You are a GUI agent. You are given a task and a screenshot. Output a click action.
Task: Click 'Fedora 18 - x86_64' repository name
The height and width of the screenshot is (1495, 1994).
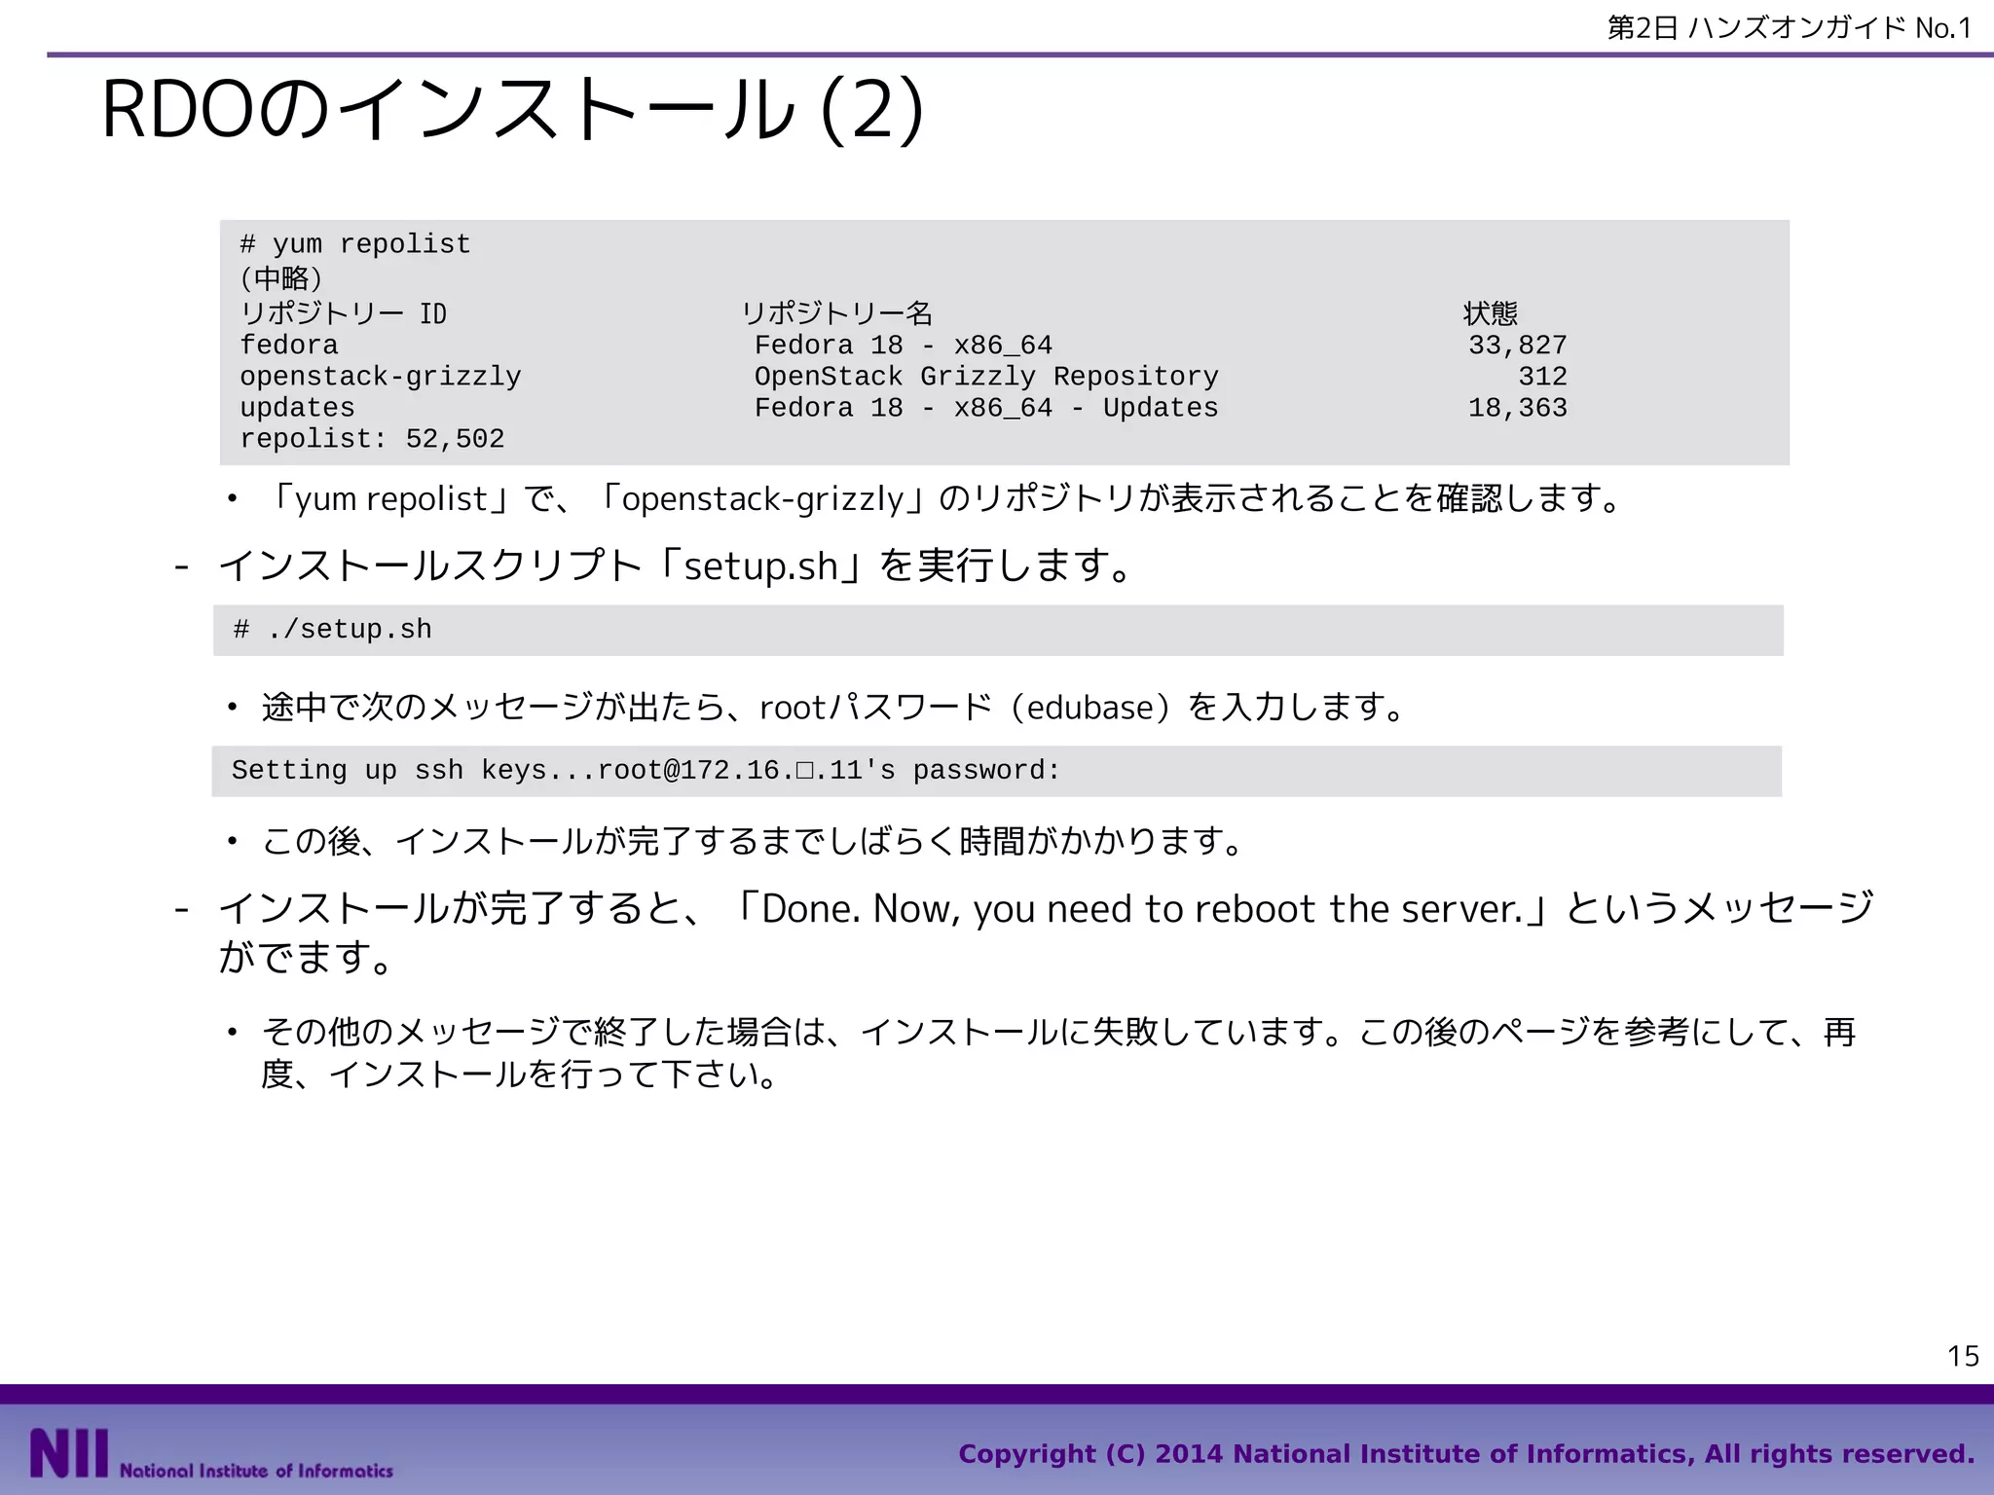tap(904, 346)
